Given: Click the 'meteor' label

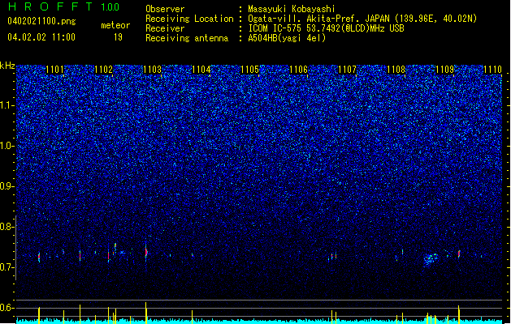Looking at the screenshot, I should coord(115,25).
